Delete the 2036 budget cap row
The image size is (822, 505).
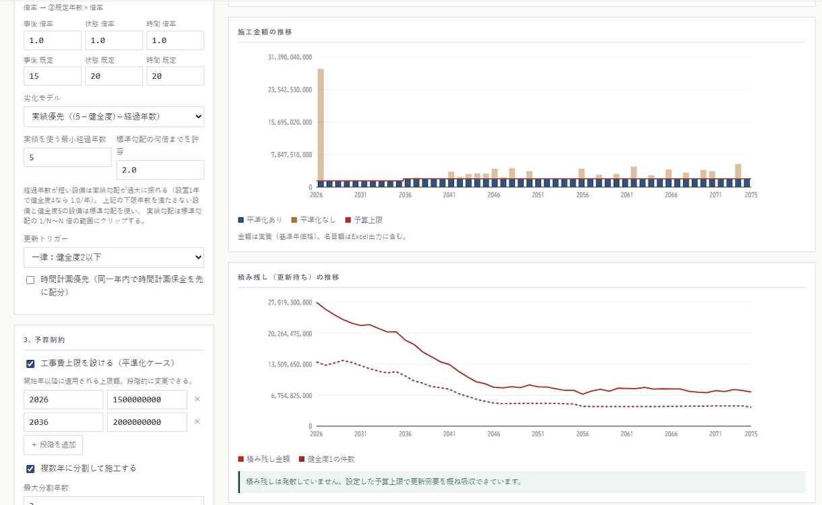click(x=197, y=422)
